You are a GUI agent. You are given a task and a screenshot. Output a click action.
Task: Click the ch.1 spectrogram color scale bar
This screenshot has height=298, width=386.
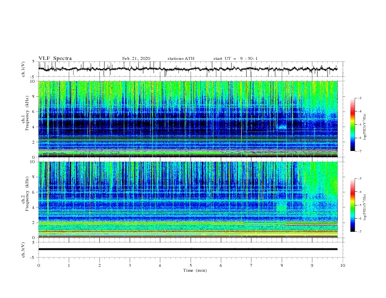(352, 125)
